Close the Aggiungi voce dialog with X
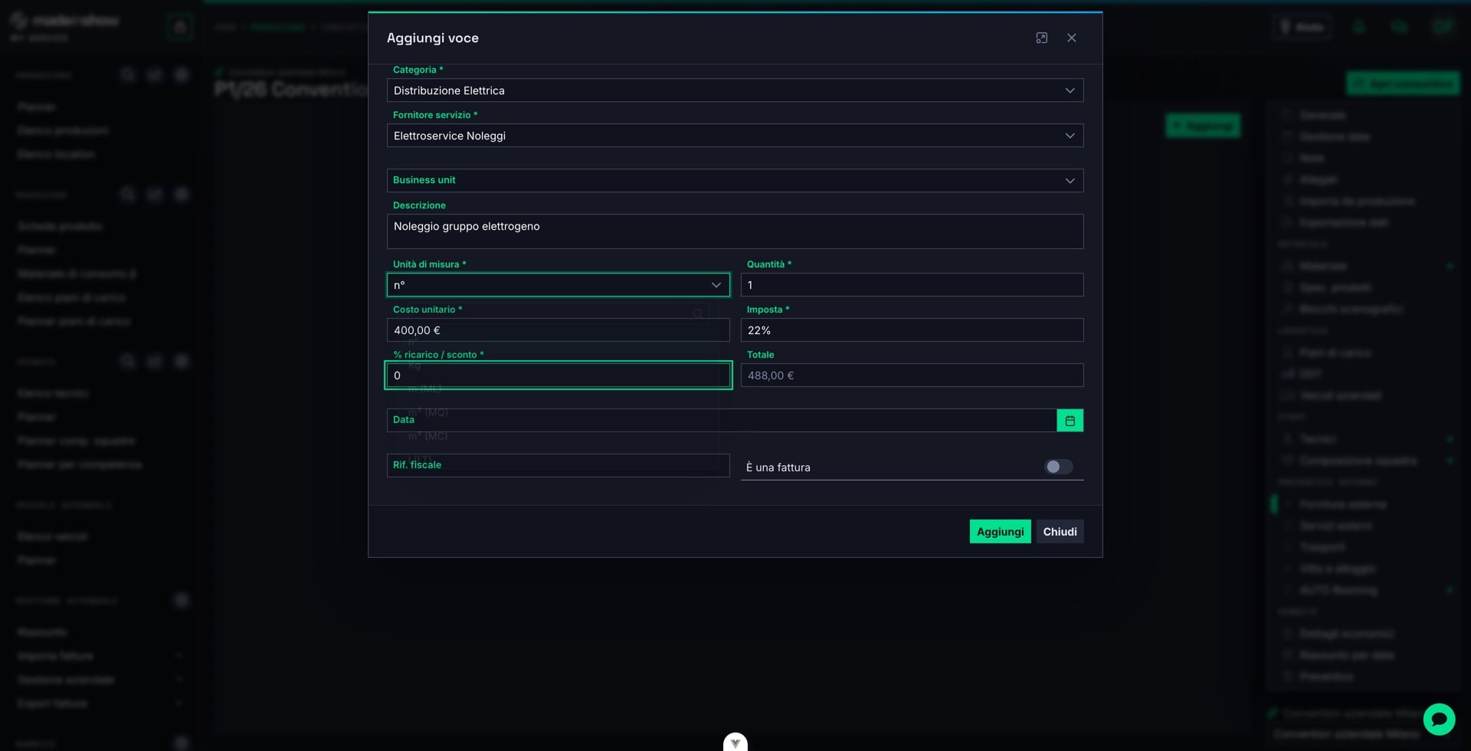 (x=1071, y=38)
